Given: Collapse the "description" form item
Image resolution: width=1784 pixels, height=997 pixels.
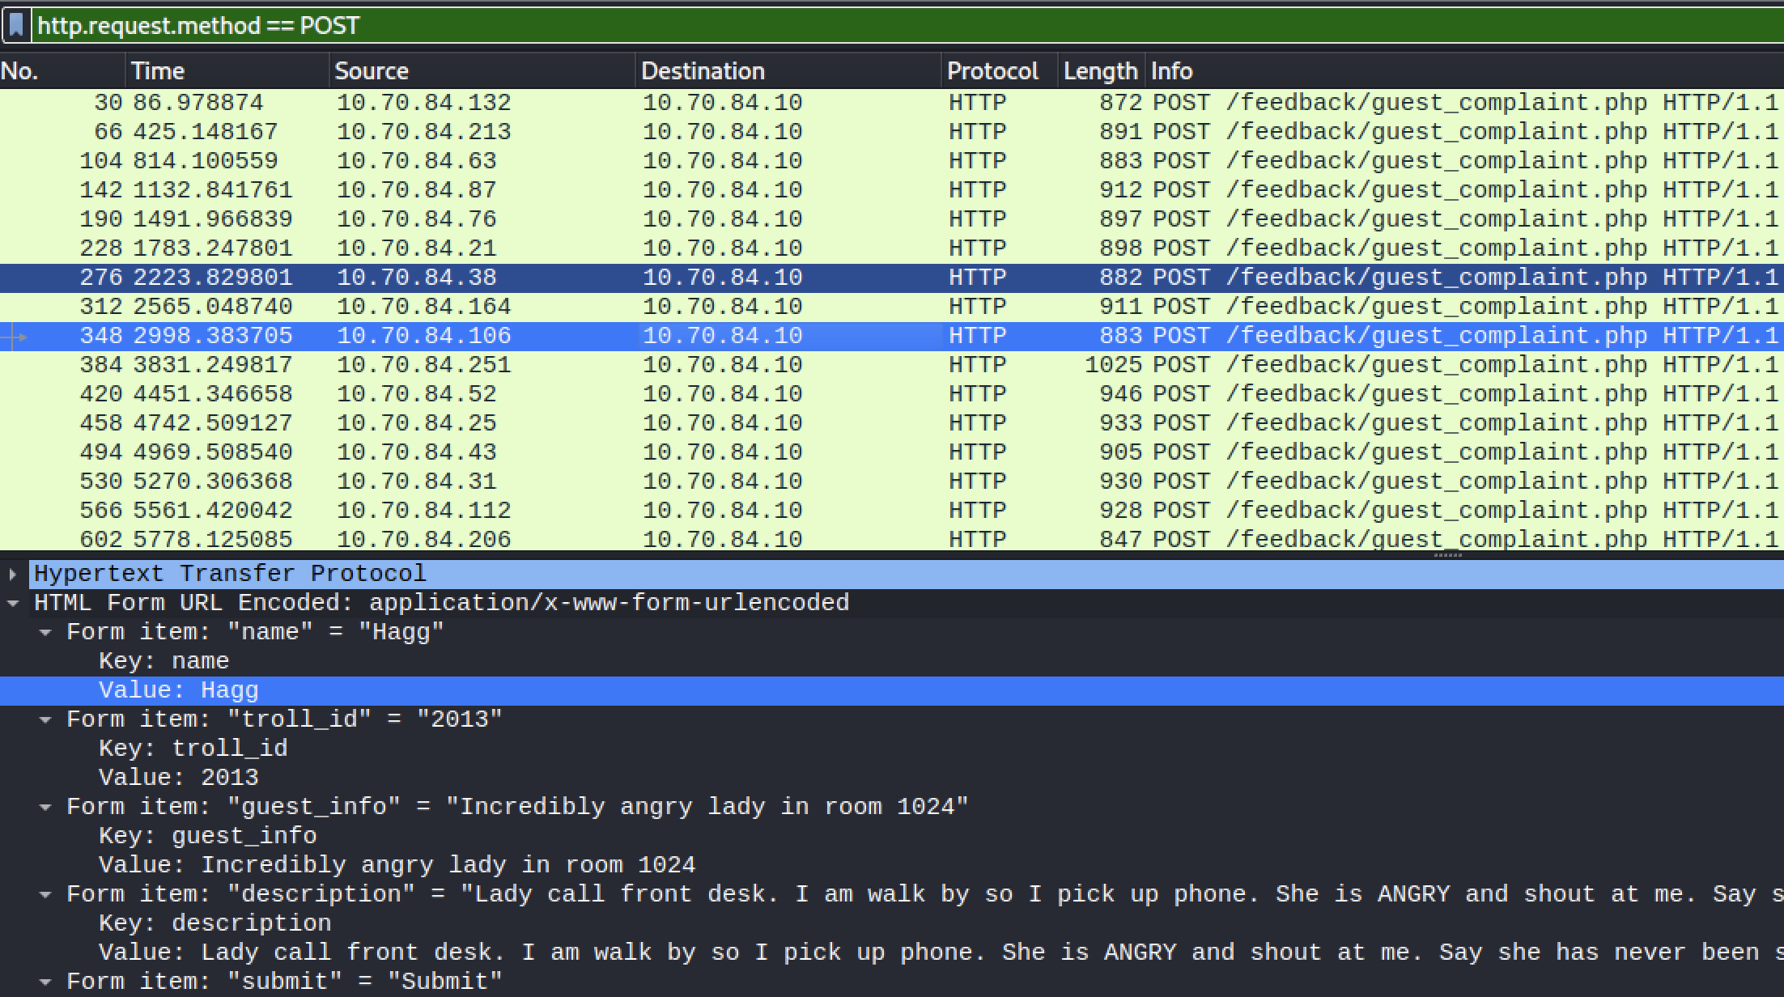Looking at the screenshot, I should pyautogui.click(x=45, y=894).
